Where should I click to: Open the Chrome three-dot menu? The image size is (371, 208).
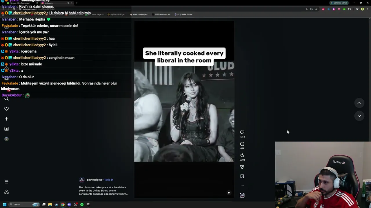pos(367,9)
